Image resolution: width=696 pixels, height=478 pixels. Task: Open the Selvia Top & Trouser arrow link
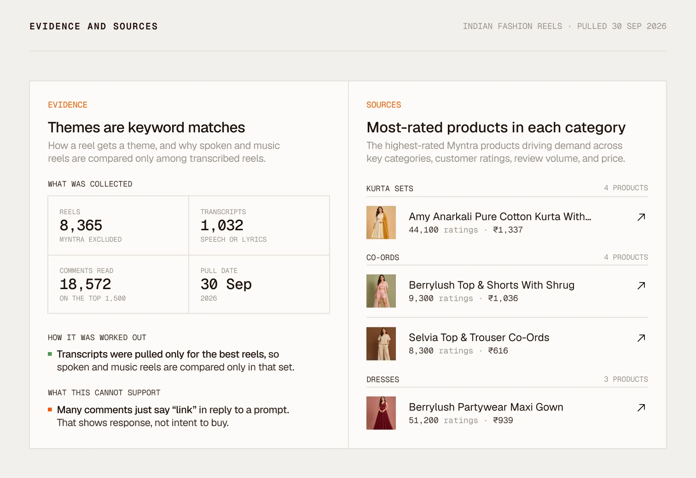pyautogui.click(x=641, y=338)
